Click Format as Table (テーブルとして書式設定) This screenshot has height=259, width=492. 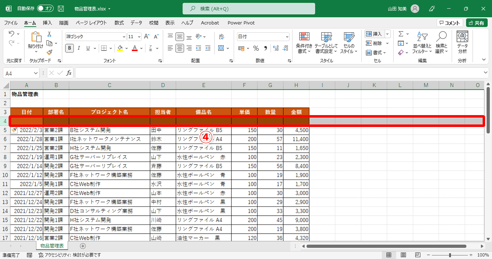(x=326, y=42)
